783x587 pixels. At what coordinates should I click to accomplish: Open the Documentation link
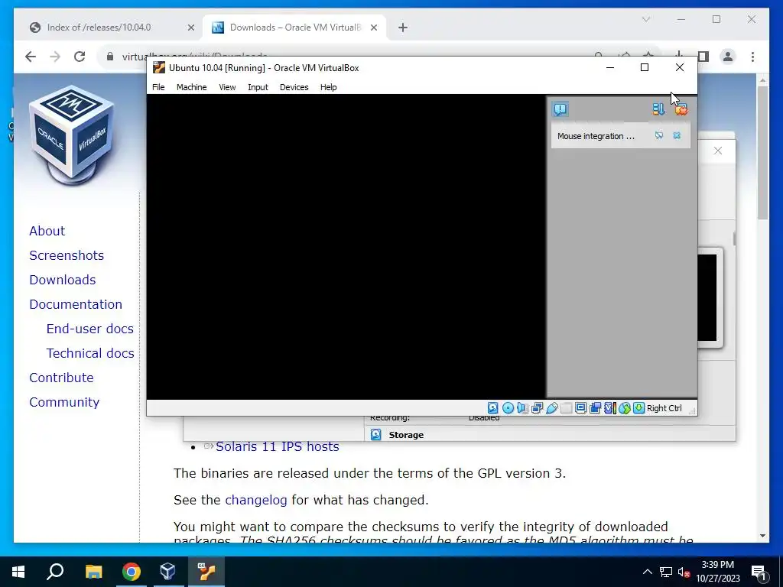[76, 304]
